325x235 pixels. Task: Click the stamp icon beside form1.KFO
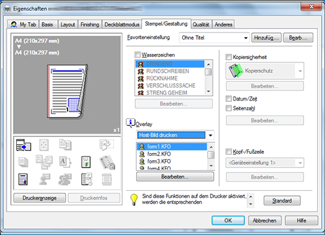coord(142,147)
